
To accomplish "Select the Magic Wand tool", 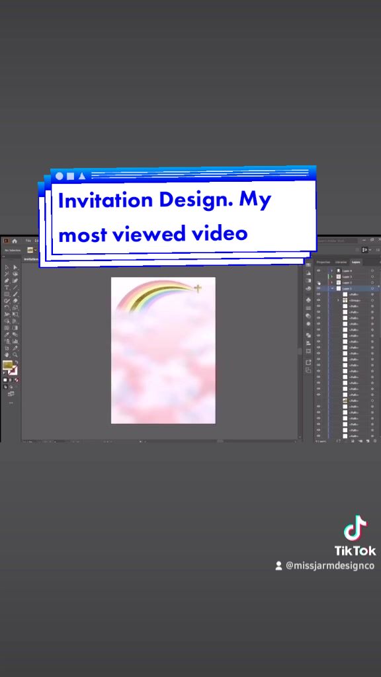I will click(x=7, y=274).
